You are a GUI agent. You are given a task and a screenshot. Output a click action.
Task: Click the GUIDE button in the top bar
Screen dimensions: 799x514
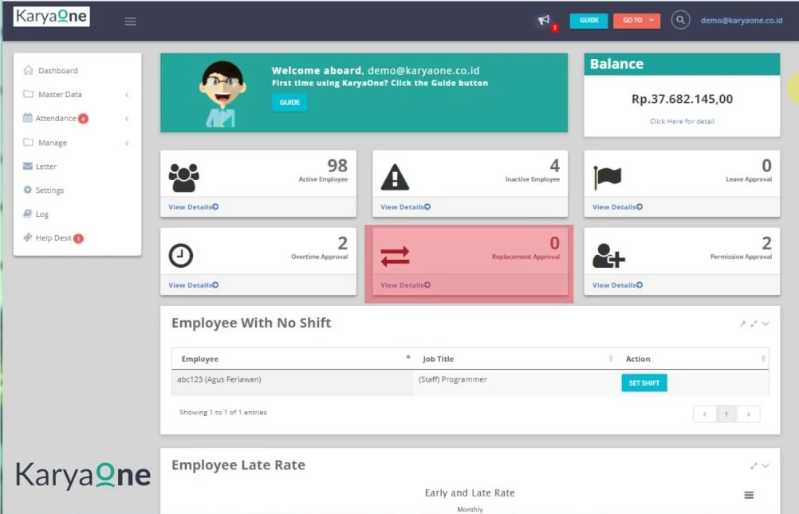(x=588, y=21)
